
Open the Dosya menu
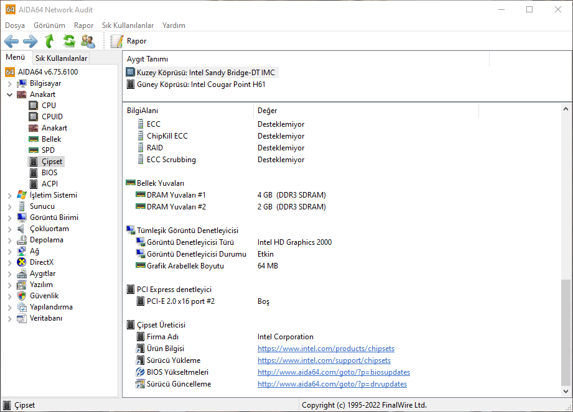15,25
